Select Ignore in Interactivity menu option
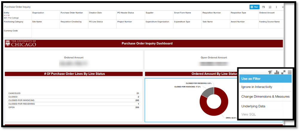This screenshot has width=300, height=131. [265, 87]
